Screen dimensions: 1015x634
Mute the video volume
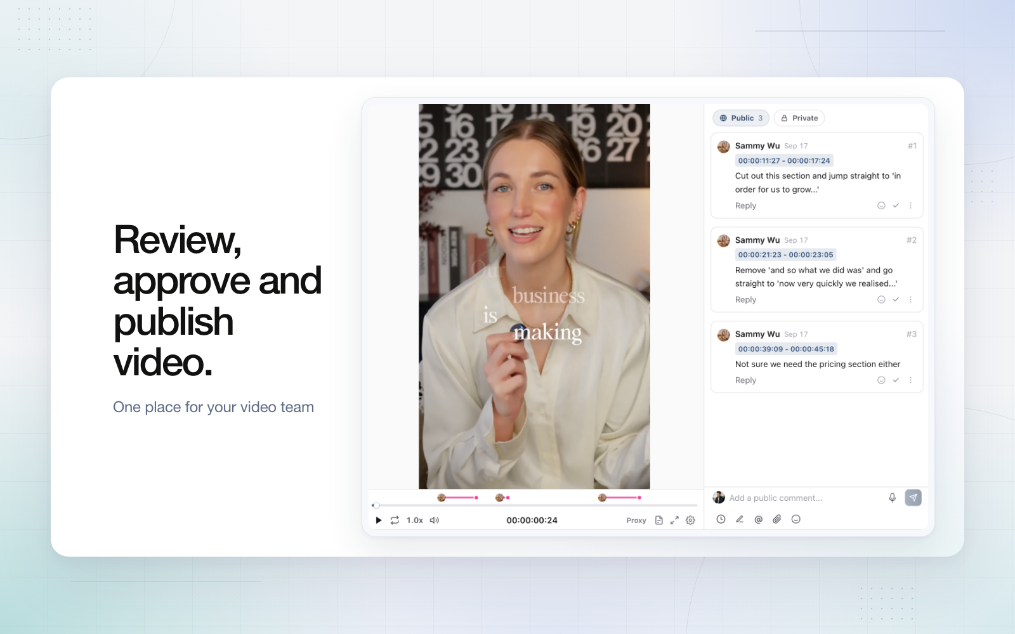[x=435, y=520]
